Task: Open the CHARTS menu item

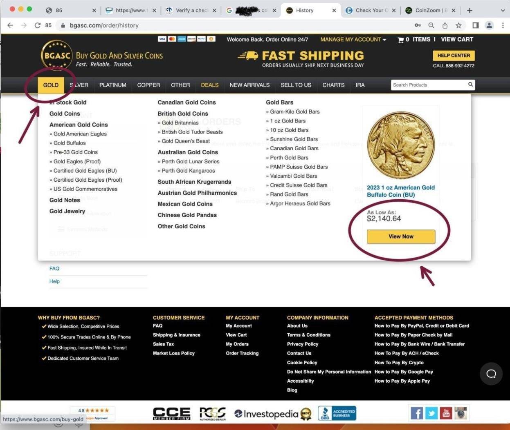Action: click(333, 85)
